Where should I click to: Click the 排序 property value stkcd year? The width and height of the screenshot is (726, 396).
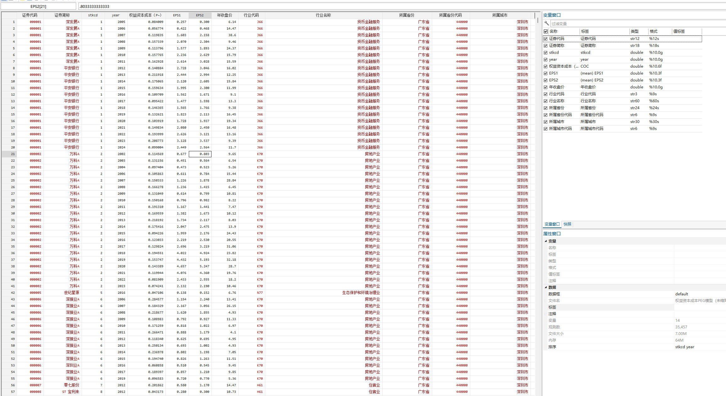pos(685,347)
